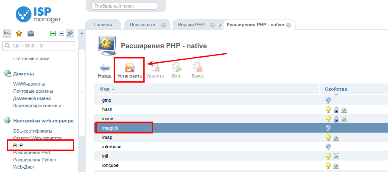Screen dimensions: 388x172
Task: Select the imagick extension row
Action: [241, 128]
